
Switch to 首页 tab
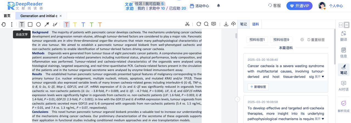coord(7,16)
